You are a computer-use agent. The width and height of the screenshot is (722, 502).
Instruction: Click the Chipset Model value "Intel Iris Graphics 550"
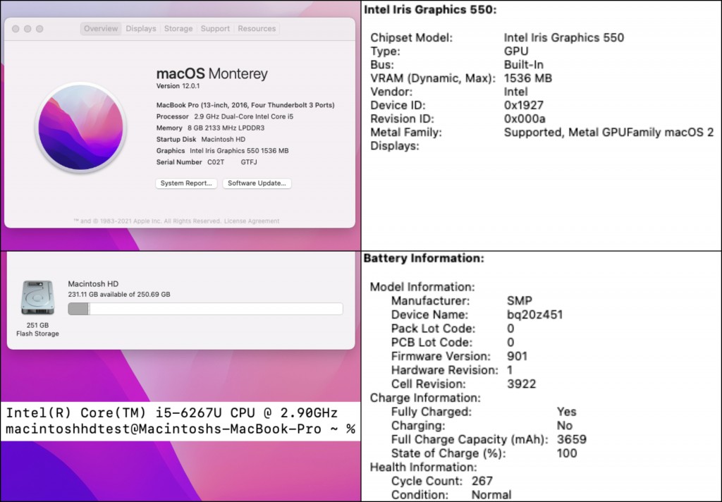click(564, 38)
